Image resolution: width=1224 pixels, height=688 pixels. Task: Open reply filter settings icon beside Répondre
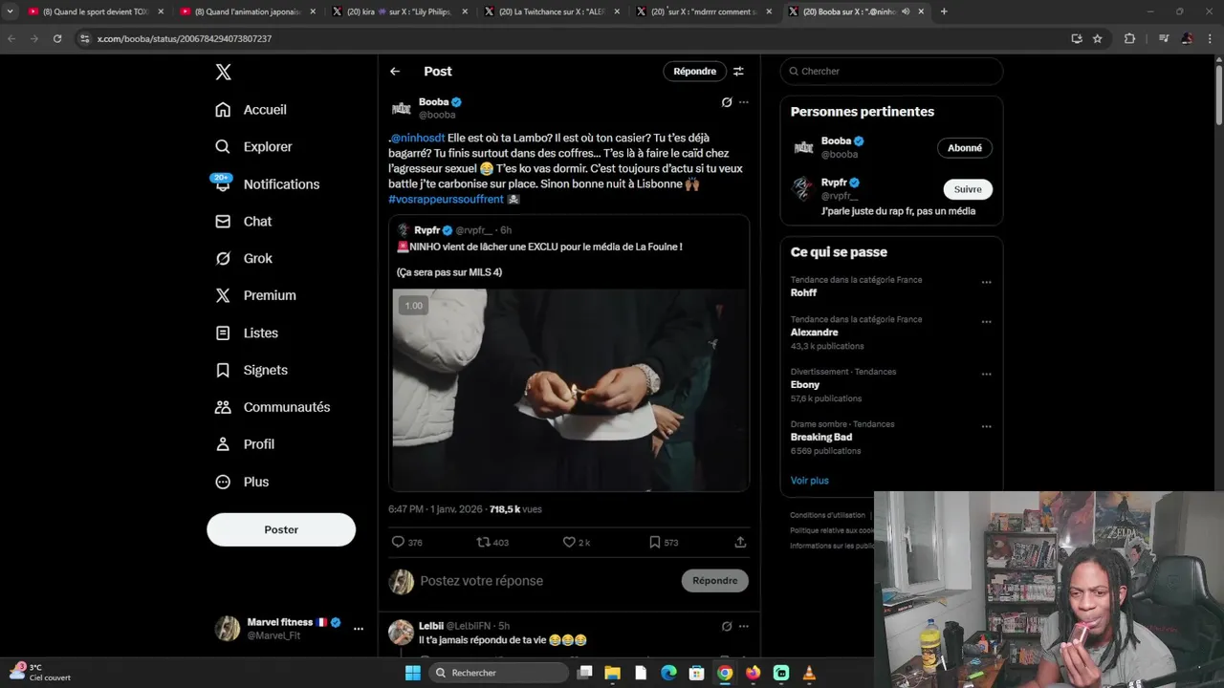tap(738, 72)
